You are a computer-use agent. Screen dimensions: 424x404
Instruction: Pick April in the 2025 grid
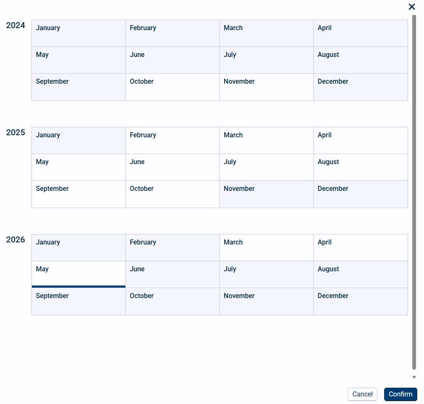pos(360,140)
